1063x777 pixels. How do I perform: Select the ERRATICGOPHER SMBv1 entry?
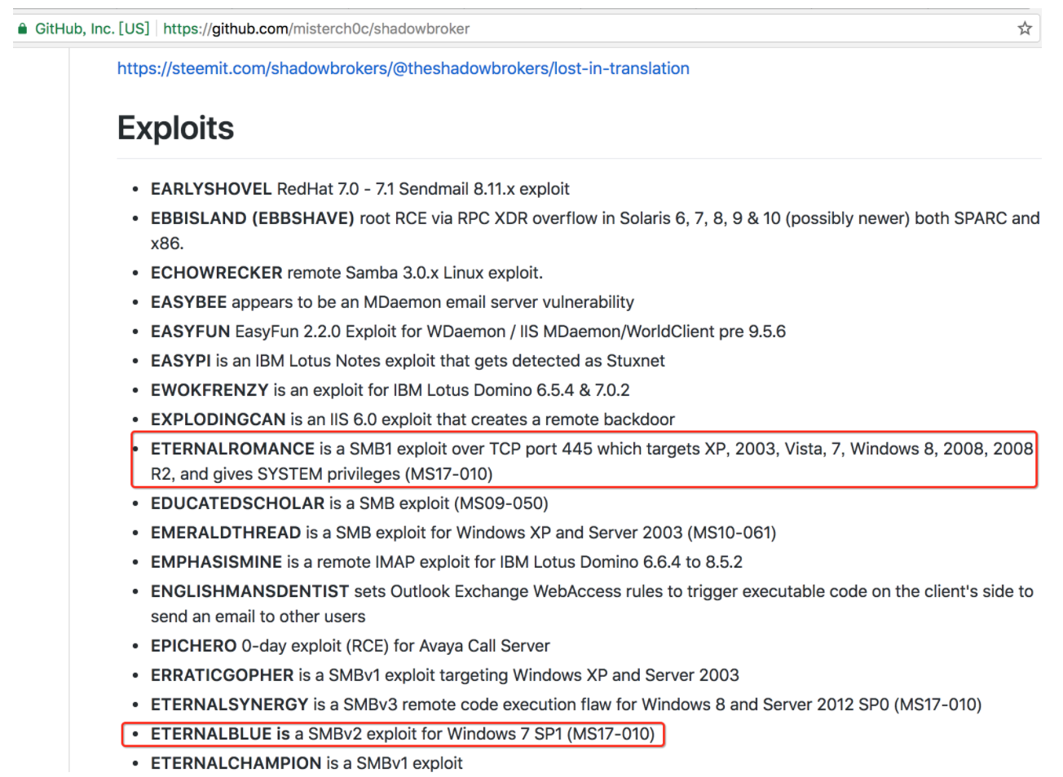point(444,675)
